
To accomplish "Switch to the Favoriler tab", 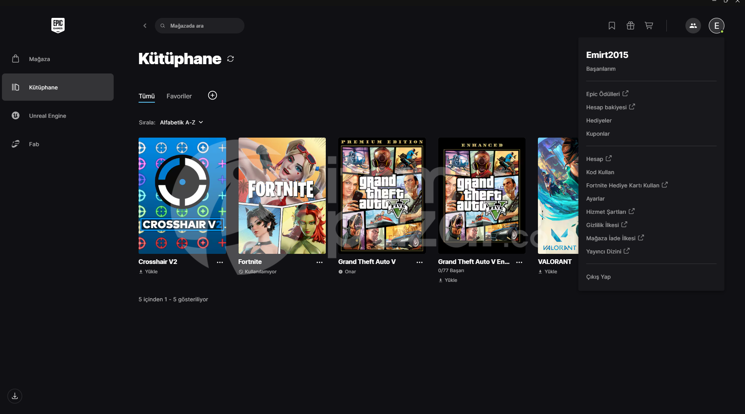I will point(179,96).
